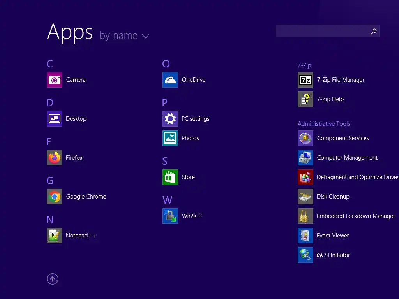399x299 pixels.
Task: Click the 'Photos' label
Action: point(190,138)
